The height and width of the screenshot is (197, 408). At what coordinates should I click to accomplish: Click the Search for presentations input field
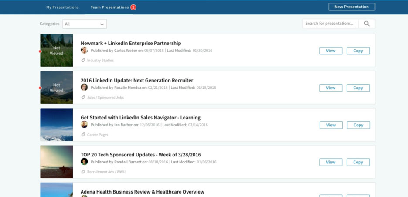click(x=330, y=24)
